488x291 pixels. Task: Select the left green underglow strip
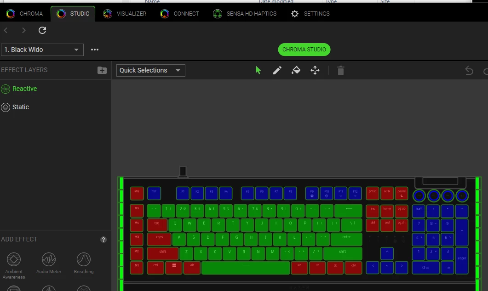(121, 234)
